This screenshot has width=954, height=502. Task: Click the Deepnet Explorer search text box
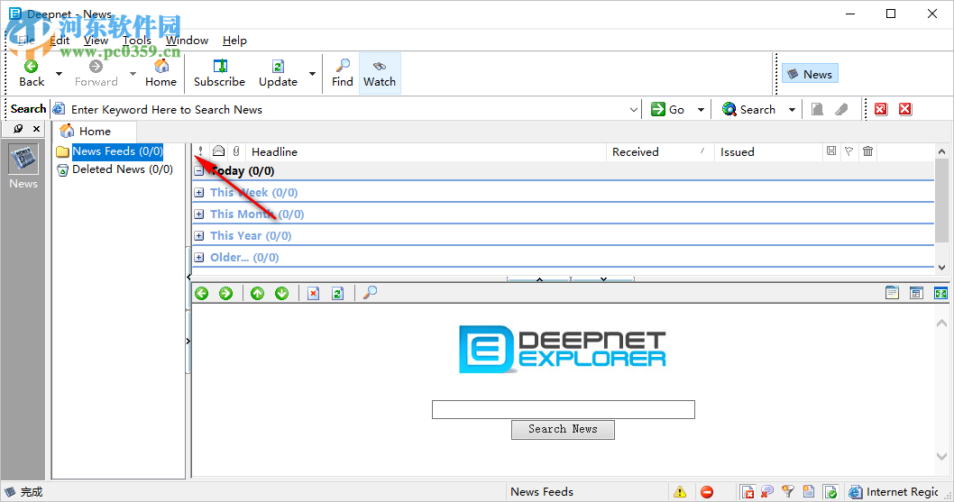[x=564, y=409]
